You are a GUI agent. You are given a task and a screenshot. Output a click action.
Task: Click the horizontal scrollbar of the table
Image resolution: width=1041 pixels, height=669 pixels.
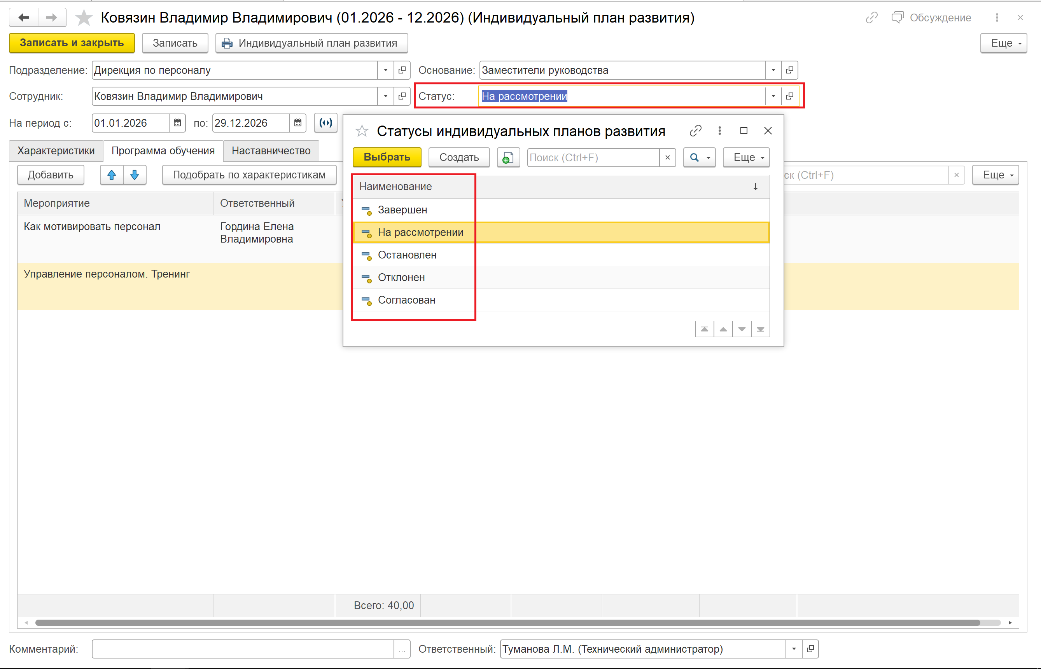(x=507, y=622)
